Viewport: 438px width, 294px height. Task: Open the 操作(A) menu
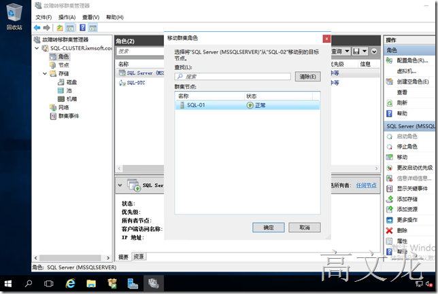[67, 17]
